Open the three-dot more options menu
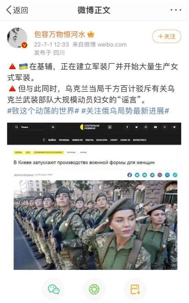This screenshot has height=303, width=189. (176, 10)
